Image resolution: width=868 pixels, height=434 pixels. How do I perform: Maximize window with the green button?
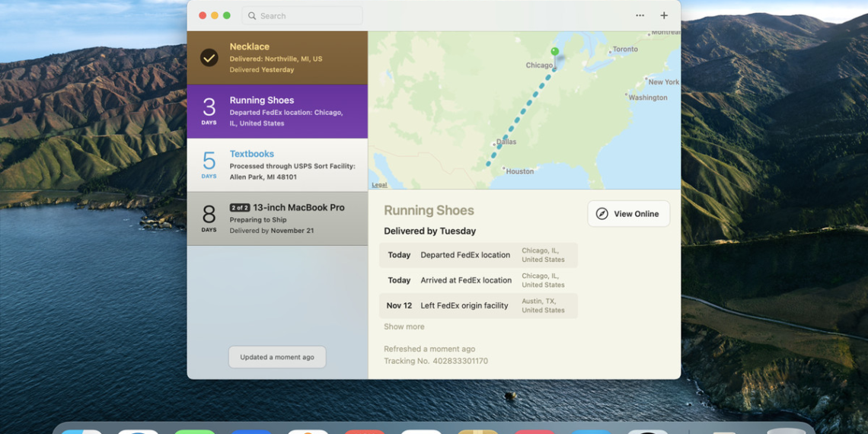[227, 15]
